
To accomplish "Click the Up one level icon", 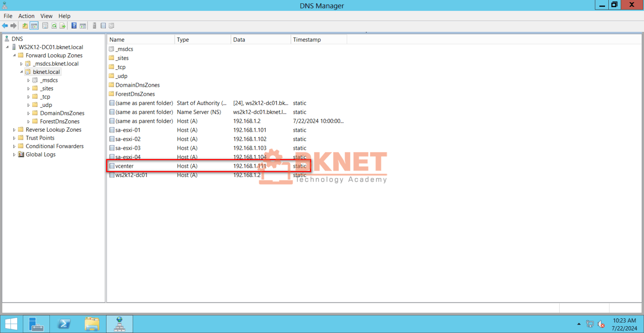I will tap(25, 26).
